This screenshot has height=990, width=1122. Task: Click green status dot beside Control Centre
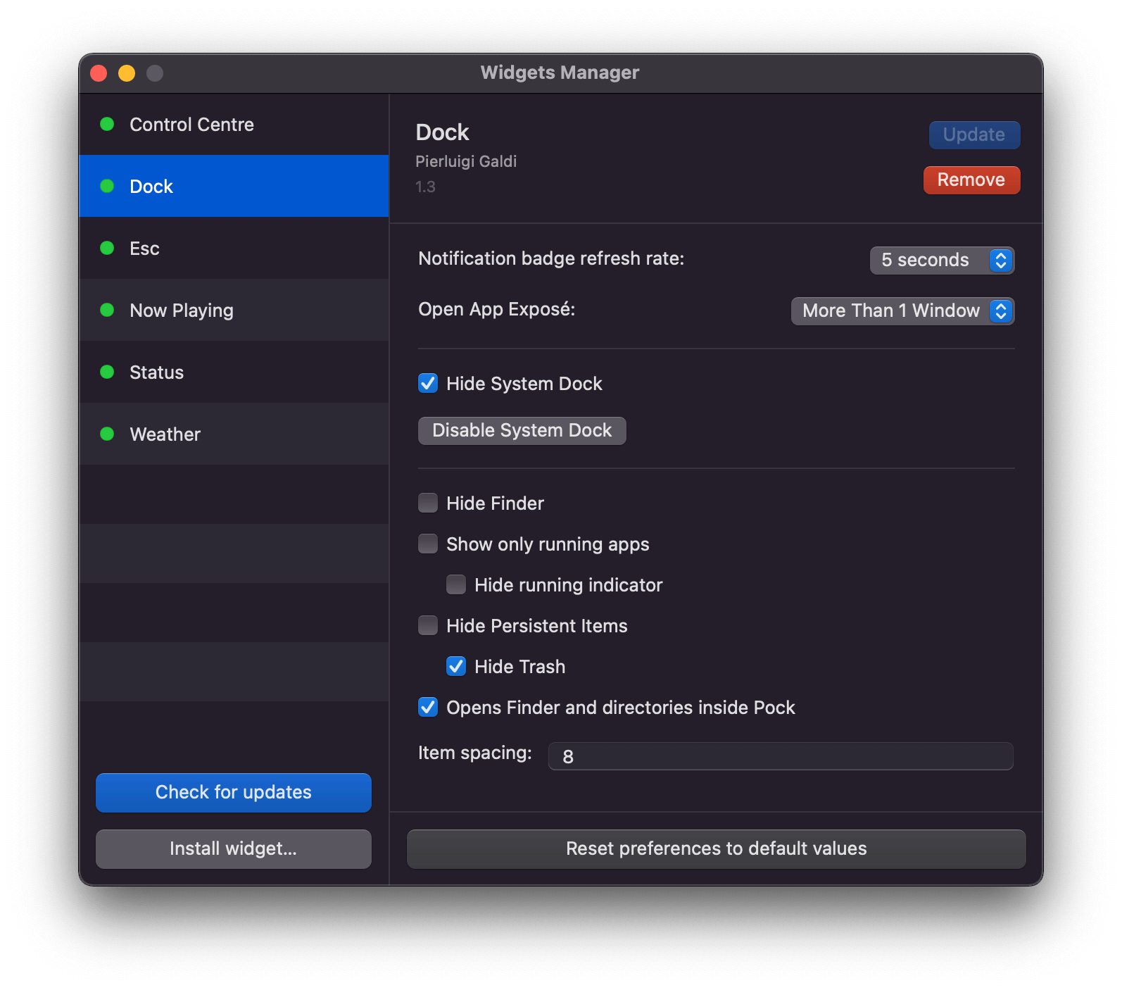(x=107, y=125)
